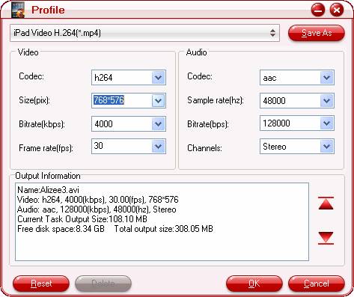Click Total output size:308.05 MB text
Image resolution: width=354 pixels, height=297 pixels.
click(164, 229)
